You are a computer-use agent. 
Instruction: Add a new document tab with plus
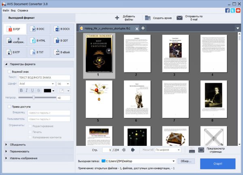click(143, 28)
